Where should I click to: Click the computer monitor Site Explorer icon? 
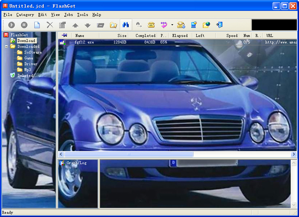194,25
